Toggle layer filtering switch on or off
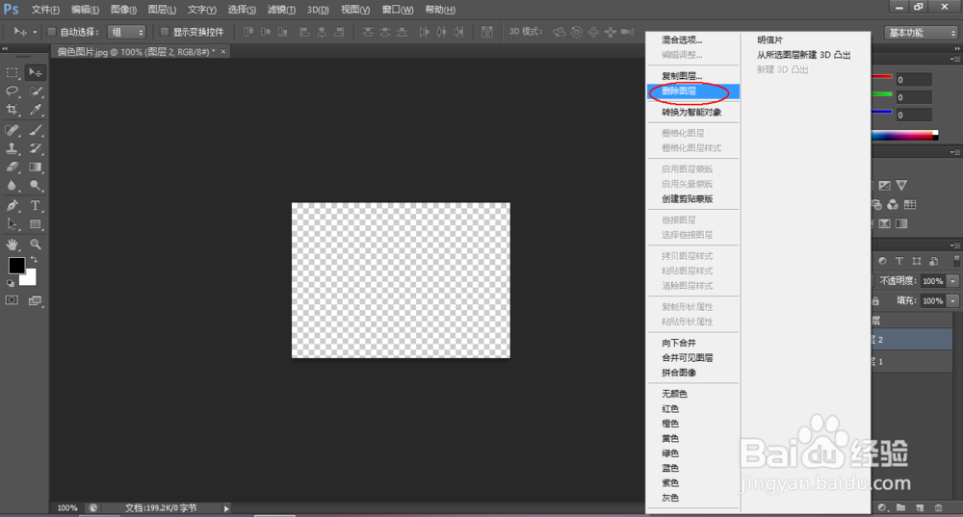The image size is (963, 517). pyautogui.click(x=957, y=261)
